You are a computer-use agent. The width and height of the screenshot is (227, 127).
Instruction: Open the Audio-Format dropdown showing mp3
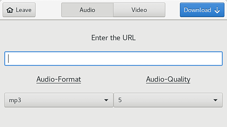point(59,100)
